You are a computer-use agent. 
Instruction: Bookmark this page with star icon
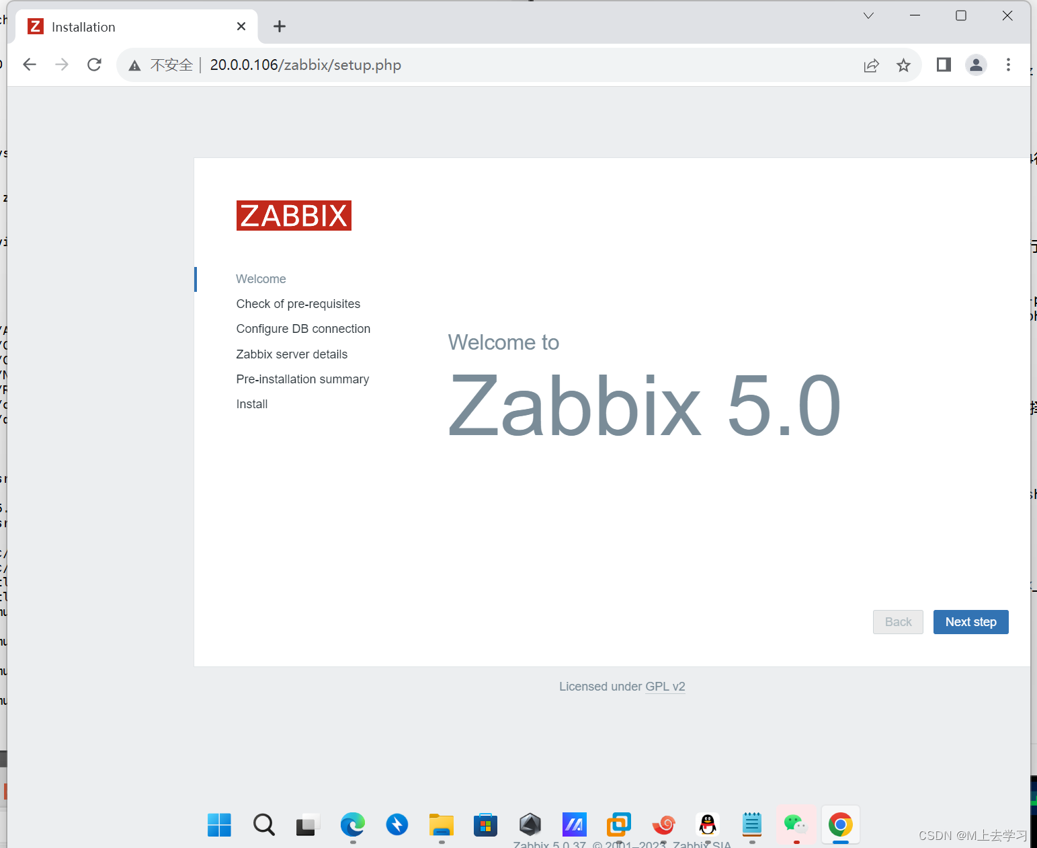[x=903, y=65]
